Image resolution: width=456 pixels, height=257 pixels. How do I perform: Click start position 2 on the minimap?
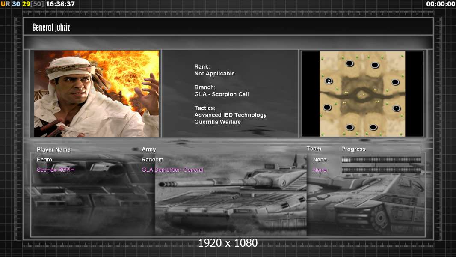click(x=329, y=81)
